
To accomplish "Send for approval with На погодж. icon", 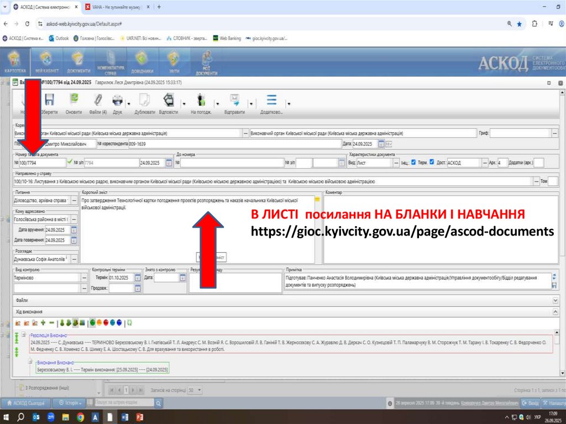I will click(x=201, y=100).
